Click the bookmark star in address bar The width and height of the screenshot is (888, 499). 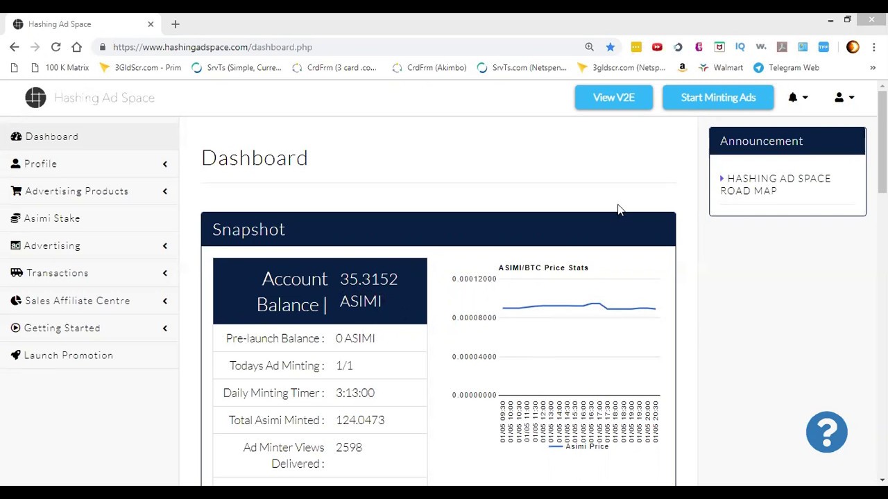coord(610,47)
